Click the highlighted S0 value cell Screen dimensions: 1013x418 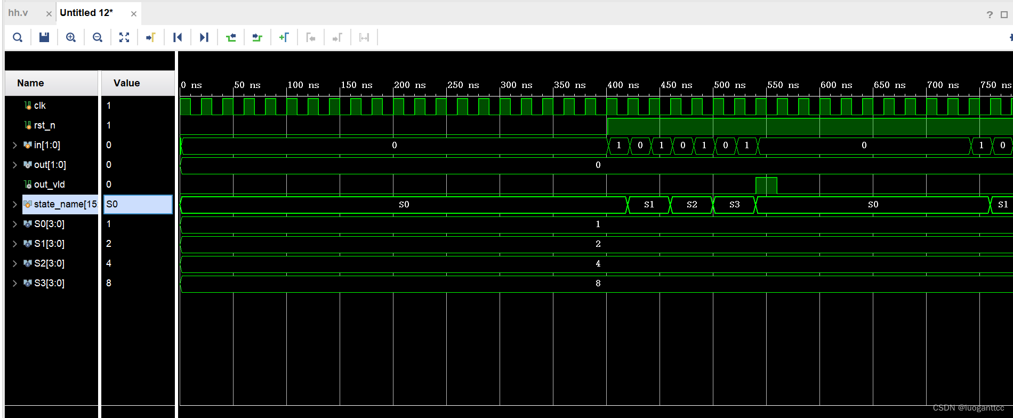tap(138, 204)
